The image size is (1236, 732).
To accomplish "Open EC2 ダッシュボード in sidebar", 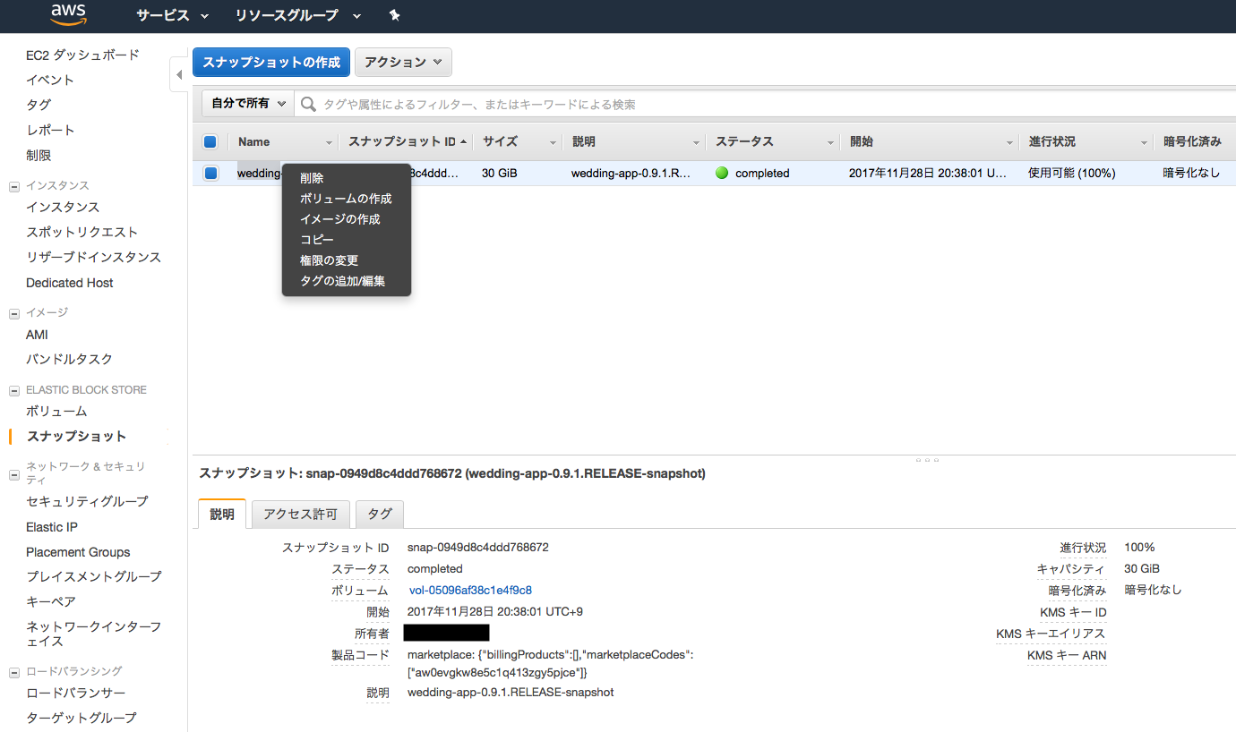I will pyautogui.click(x=82, y=55).
